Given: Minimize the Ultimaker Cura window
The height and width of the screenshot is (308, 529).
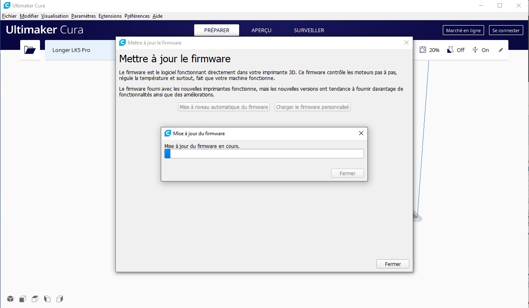Looking at the screenshot, I should coord(481,5).
